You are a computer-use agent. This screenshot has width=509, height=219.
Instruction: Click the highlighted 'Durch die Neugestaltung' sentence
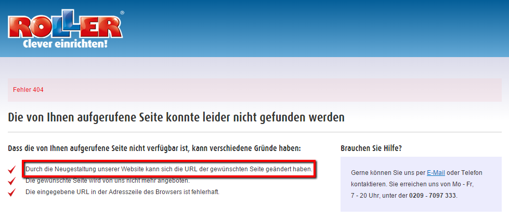pyautogui.click(x=168, y=169)
